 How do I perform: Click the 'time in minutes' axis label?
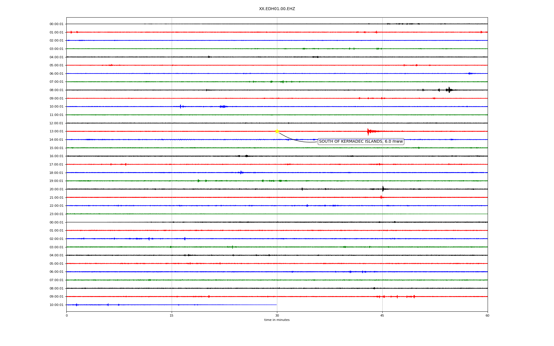coord(277,320)
